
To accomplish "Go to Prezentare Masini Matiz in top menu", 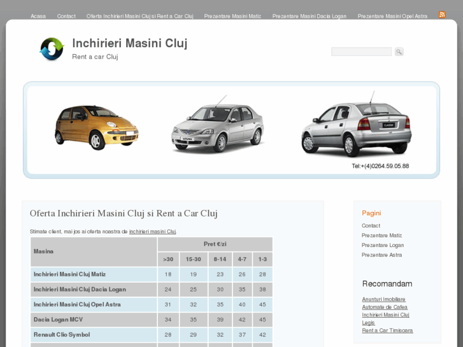I will coord(232,16).
